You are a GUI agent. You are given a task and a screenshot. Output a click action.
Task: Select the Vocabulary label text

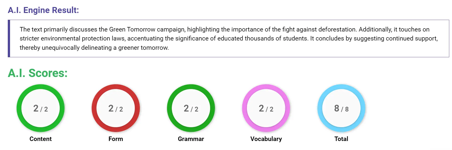click(266, 139)
